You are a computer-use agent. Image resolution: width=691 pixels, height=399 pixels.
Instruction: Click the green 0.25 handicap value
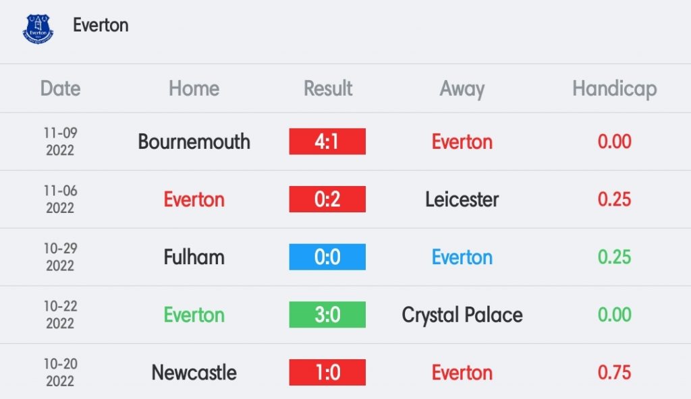[614, 257]
